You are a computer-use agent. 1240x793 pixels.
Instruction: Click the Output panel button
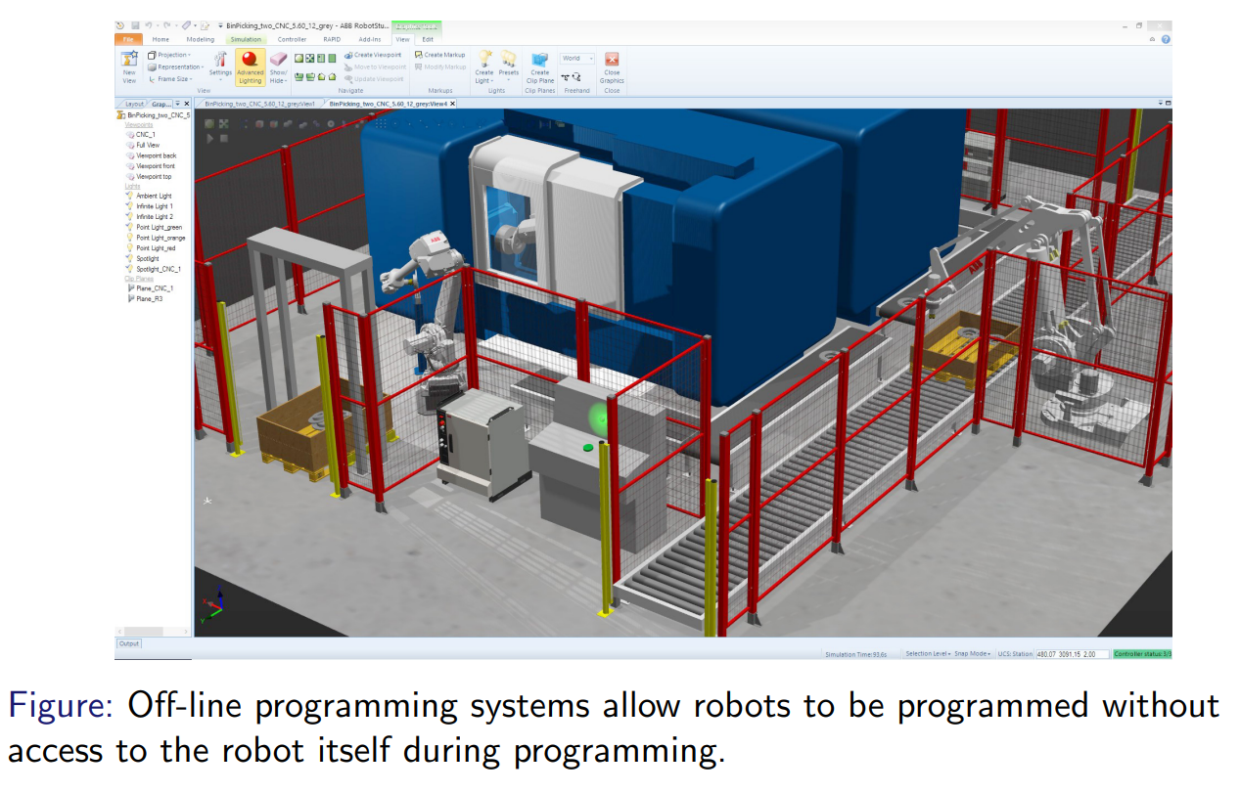pos(129,643)
